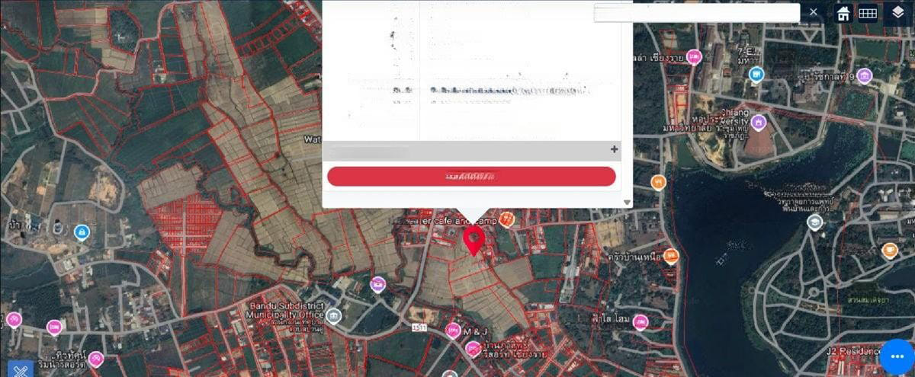Click the blue padlock marker on left
Screen dimensions: 915x377
(82, 232)
